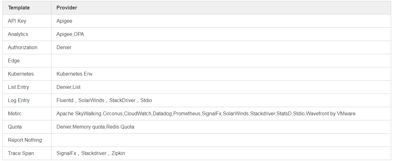Click the Provider column header
Screen dimensions: 393x161
coord(67,8)
